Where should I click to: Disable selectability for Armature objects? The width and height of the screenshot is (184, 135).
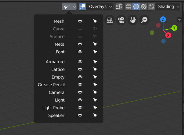click(95, 62)
